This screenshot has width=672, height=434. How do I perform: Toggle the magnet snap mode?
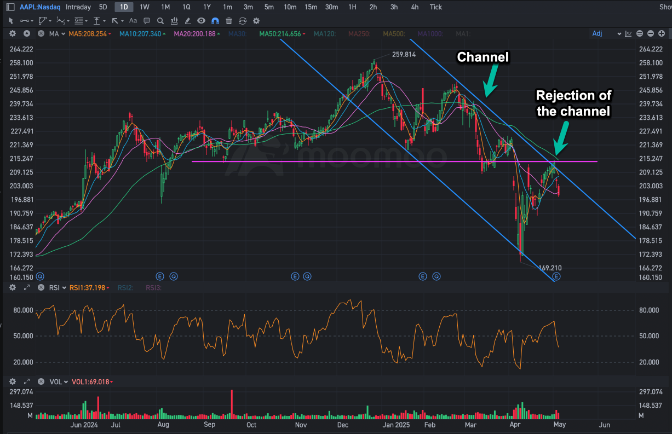(x=215, y=21)
